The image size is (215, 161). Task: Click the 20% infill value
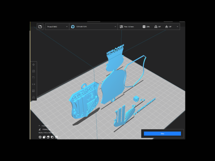[x=148, y=27]
